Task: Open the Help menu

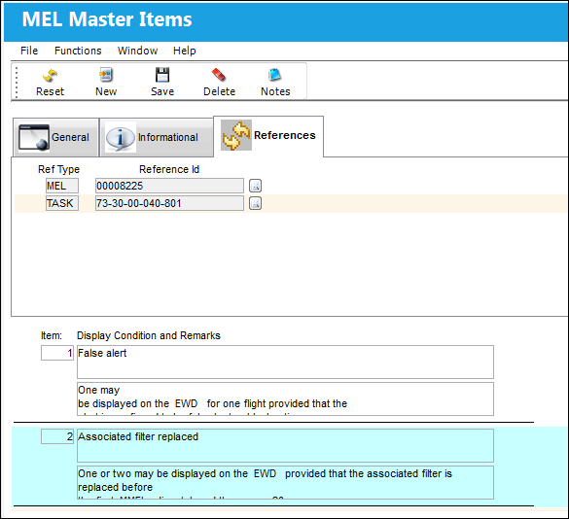Action: click(185, 51)
